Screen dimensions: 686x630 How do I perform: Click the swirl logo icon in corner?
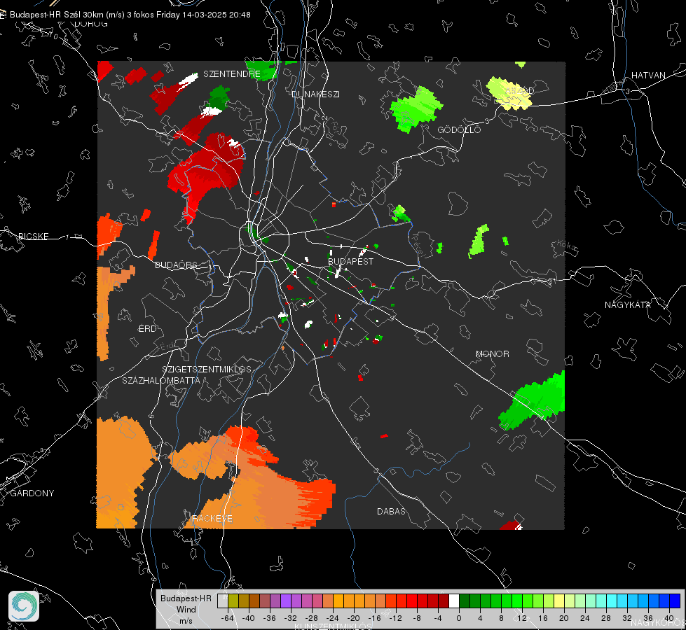pyautogui.click(x=24, y=606)
